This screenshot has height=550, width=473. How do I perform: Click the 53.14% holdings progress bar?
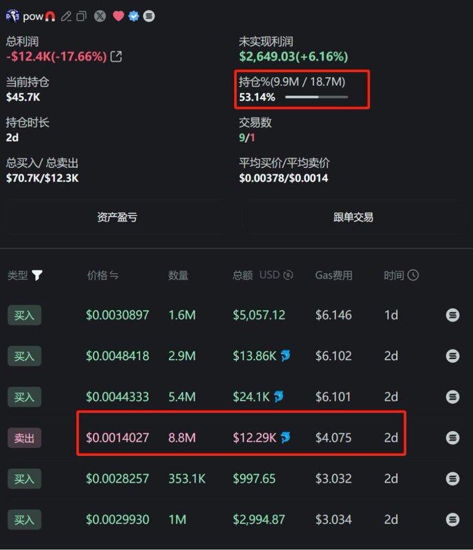(316, 97)
